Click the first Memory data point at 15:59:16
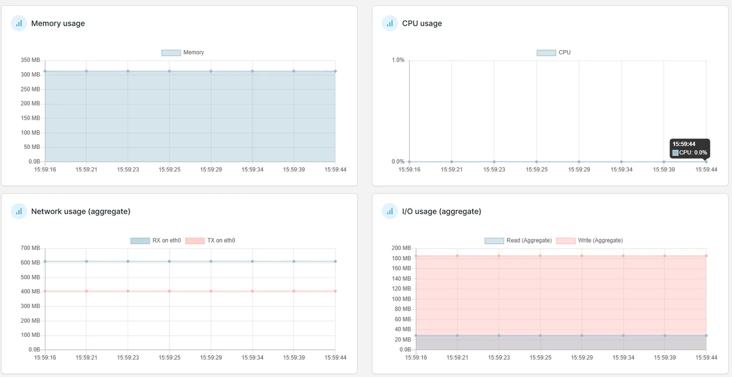The width and height of the screenshot is (732, 377). click(45, 71)
